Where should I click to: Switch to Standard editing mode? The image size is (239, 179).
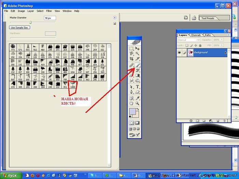point(131,123)
